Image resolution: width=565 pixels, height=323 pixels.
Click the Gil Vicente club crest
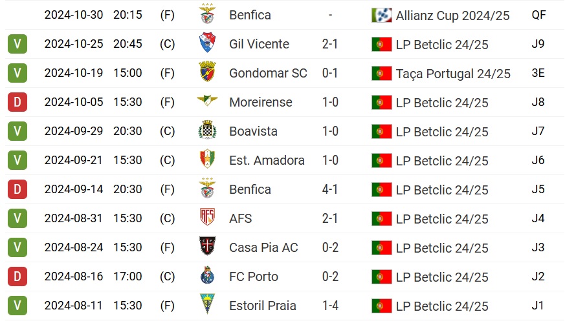click(206, 44)
